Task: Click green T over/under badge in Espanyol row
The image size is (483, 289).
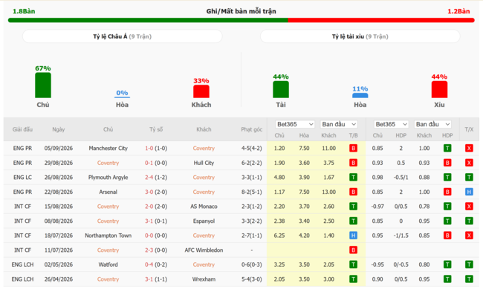Action: [x=469, y=221]
